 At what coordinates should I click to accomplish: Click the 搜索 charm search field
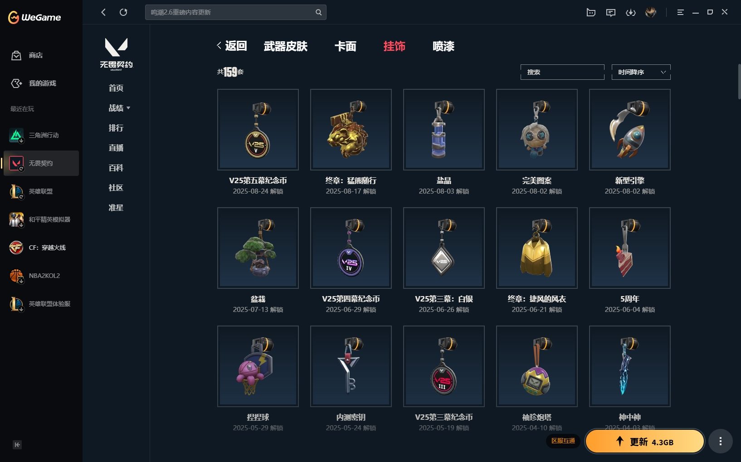click(562, 72)
